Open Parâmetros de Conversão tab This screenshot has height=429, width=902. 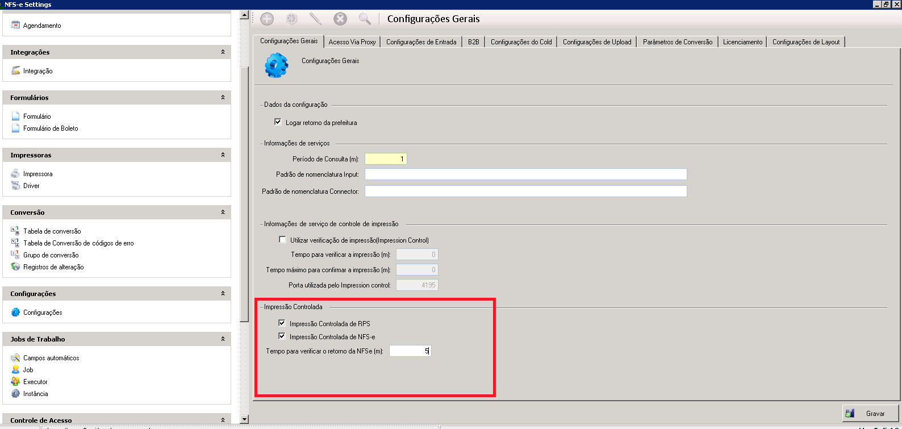[x=678, y=42]
